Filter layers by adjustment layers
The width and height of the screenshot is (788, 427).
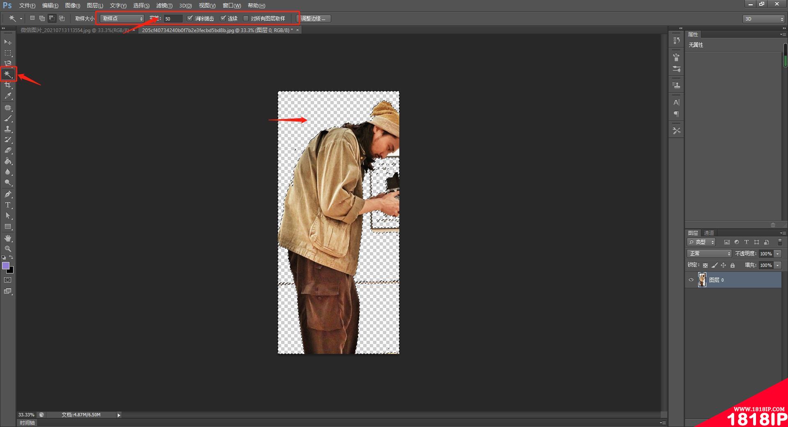click(737, 242)
